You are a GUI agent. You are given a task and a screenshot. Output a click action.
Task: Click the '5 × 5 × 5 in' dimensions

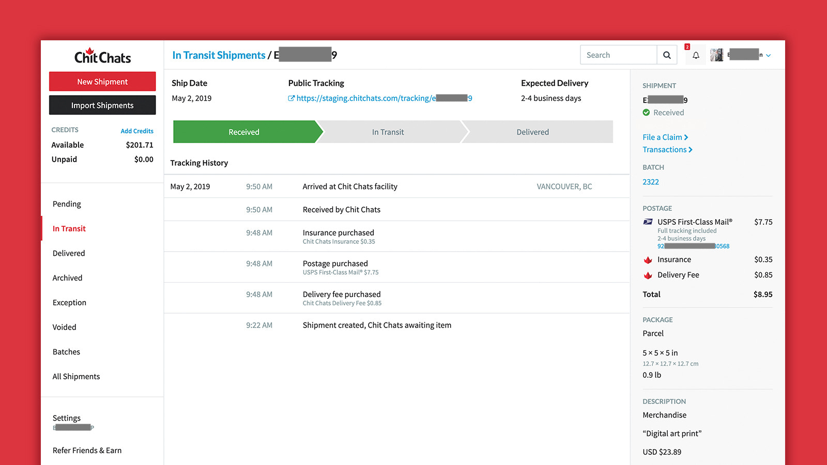[x=660, y=353]
